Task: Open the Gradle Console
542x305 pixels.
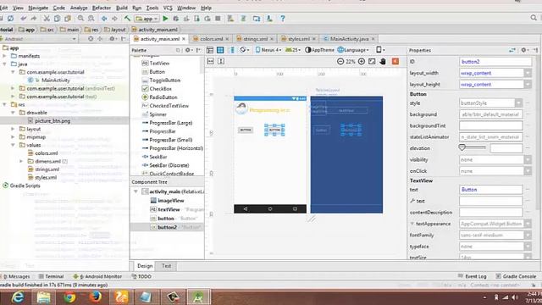Action: click(x=516, y=276)
